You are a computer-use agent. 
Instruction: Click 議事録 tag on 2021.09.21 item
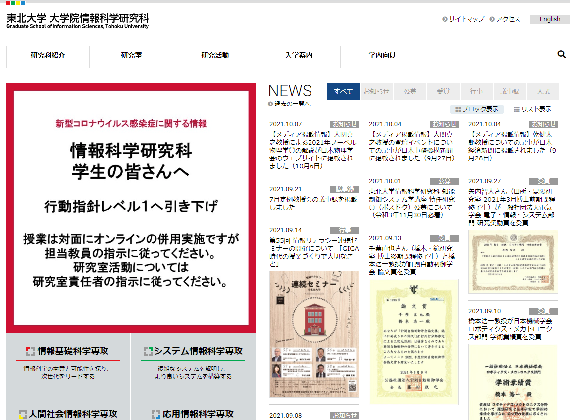[345, 189]
